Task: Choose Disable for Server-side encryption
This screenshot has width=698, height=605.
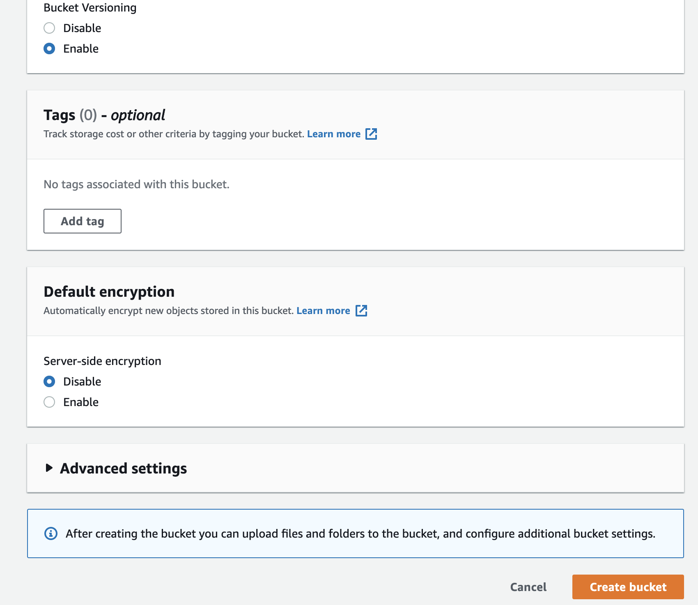Action: (49, 381)
